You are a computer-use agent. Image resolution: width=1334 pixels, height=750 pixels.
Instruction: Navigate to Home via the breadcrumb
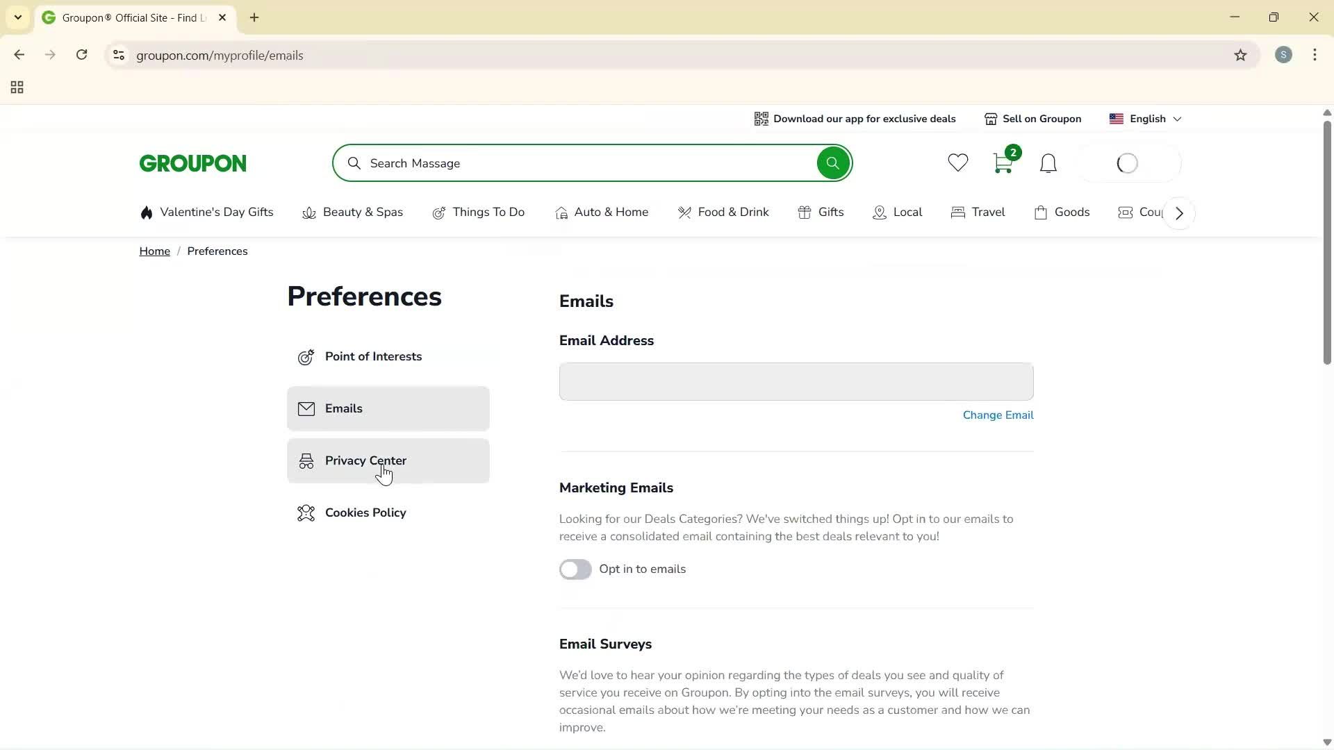[154, 251]
